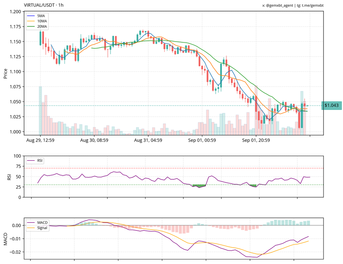The width and height of the screenshot is (343, 264).
Task: Click the RSI 75 axis label
Action: (x=19, y=166)
